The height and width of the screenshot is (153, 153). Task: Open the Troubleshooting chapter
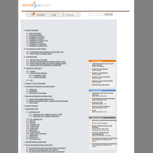click(32, 57)
